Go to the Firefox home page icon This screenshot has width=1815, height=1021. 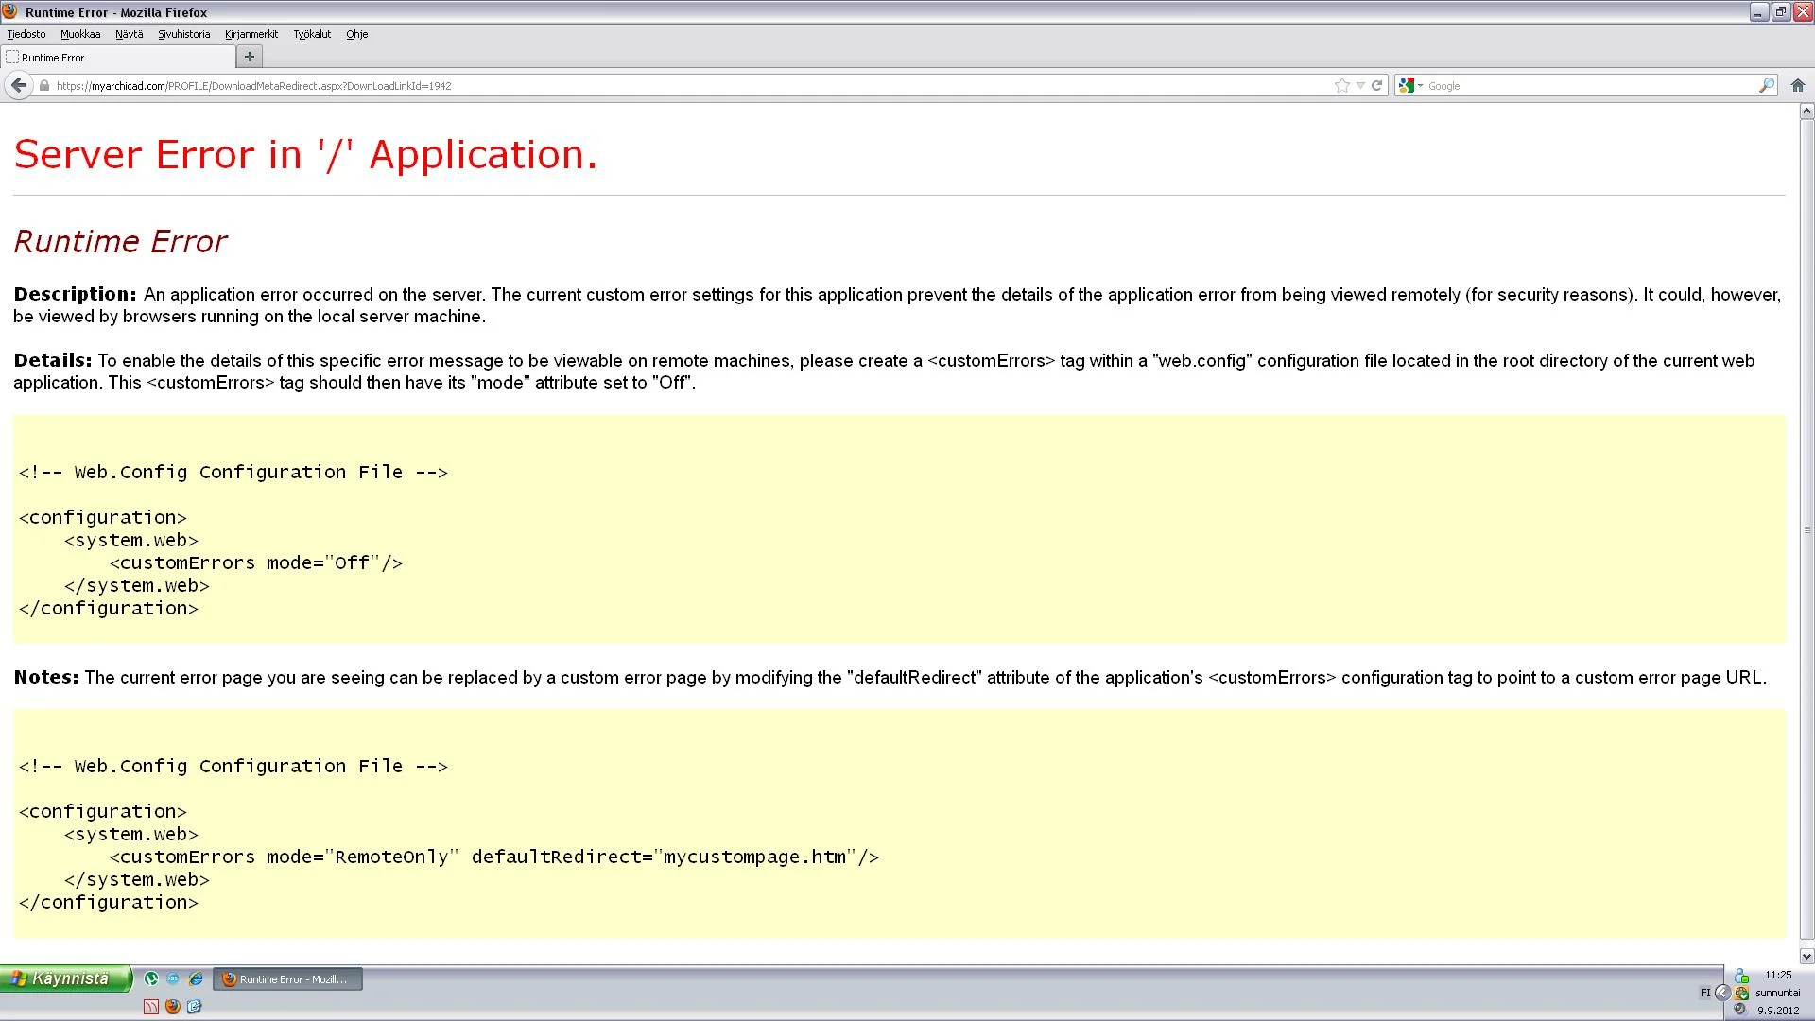click(x=1798, y=85)
